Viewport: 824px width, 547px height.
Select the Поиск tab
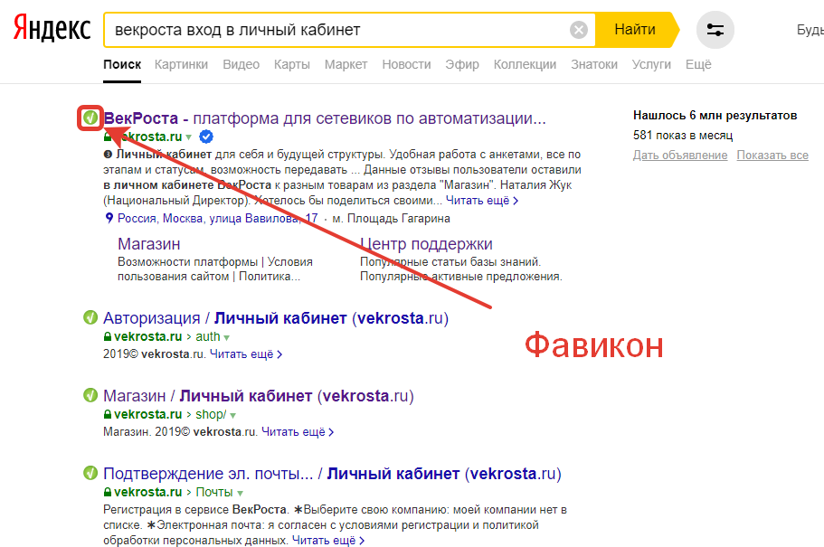coord(122,64)
